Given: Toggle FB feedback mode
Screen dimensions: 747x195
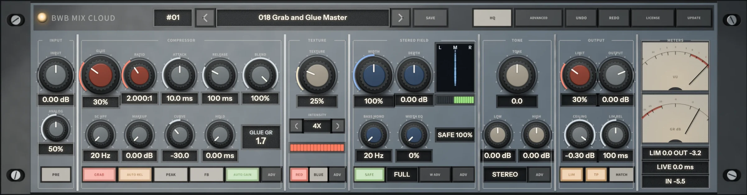Looking at the screenshot, I should pos(206,174).
